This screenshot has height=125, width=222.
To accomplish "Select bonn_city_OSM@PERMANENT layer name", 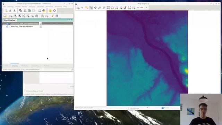I will tap(22, 26).
